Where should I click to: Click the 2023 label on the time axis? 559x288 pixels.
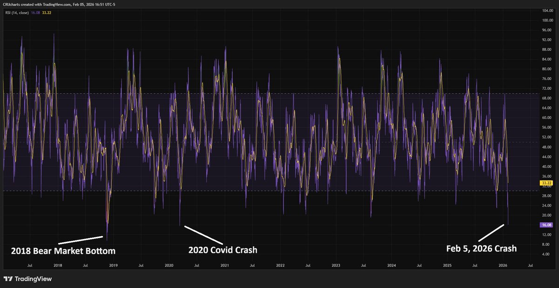tap(336, 266)
